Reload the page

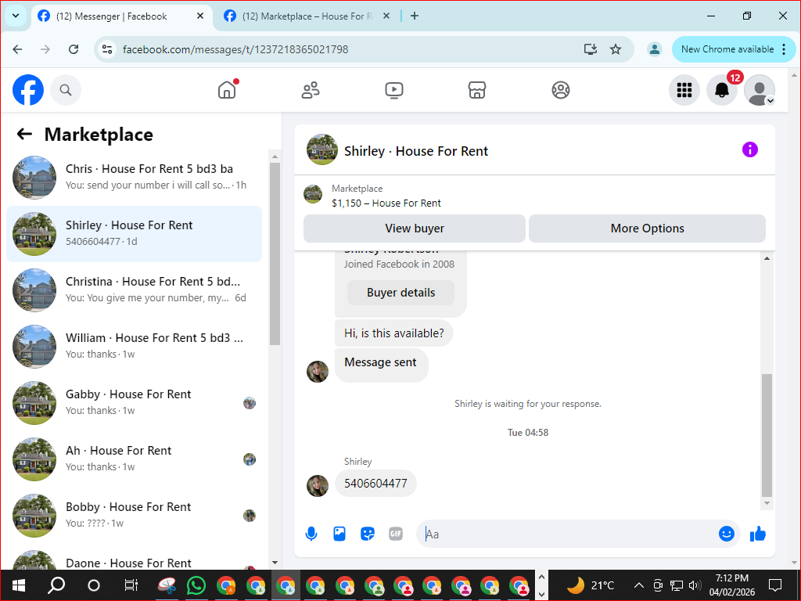pyautogui.click(x=74, y=49)
